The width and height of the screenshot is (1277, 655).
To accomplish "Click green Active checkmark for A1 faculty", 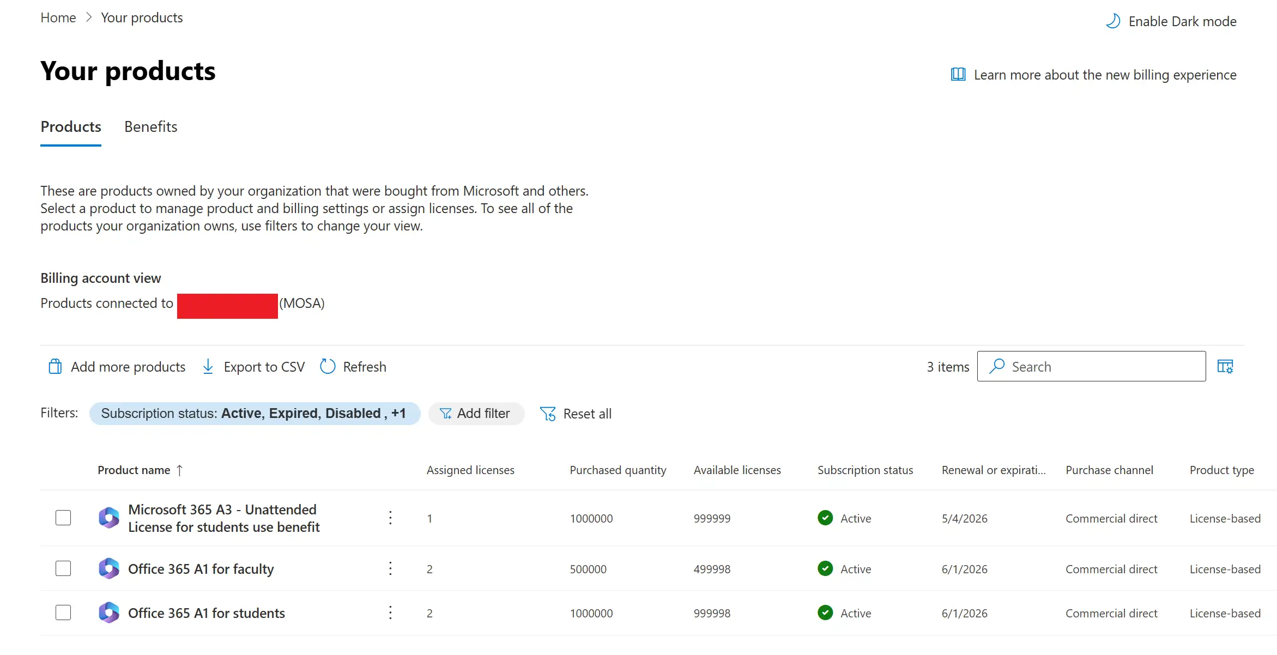I will click(x=825, y=568).
